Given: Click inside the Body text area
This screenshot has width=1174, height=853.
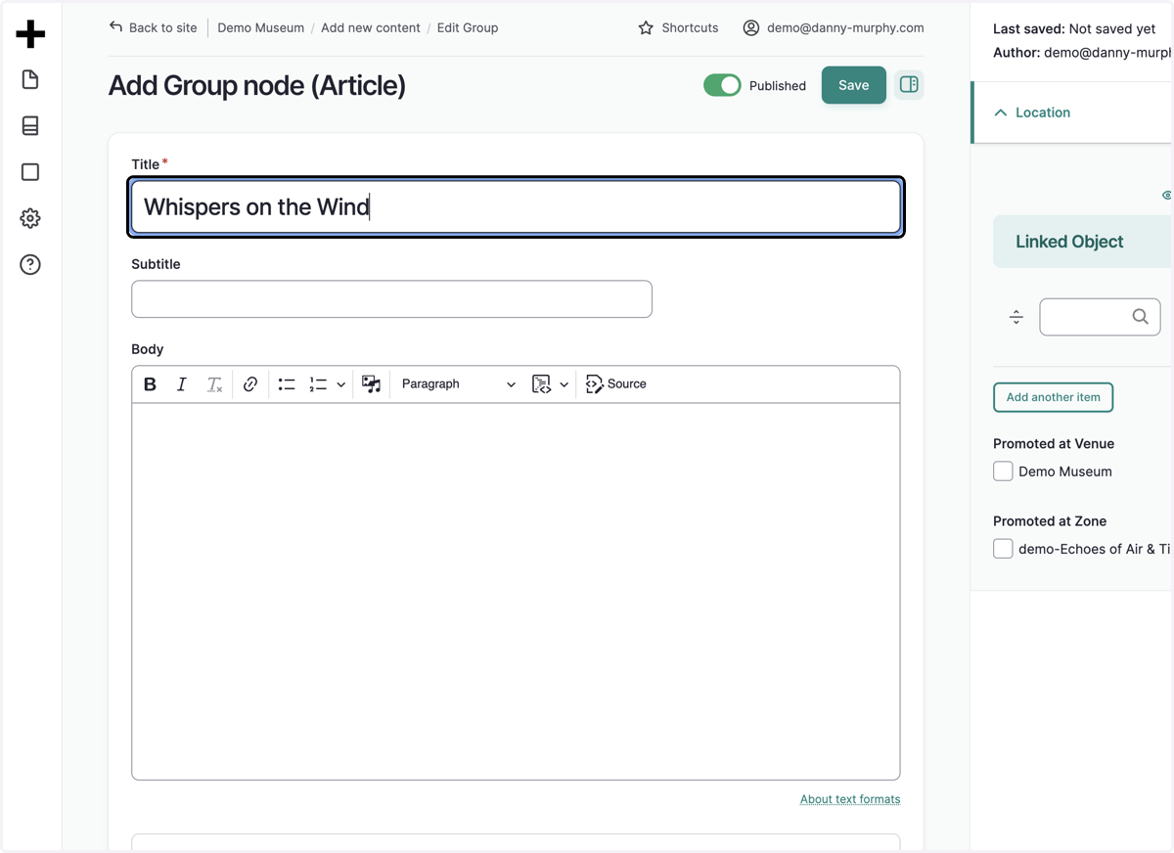Looking at the screenshot, I should (x=516, y=591).
